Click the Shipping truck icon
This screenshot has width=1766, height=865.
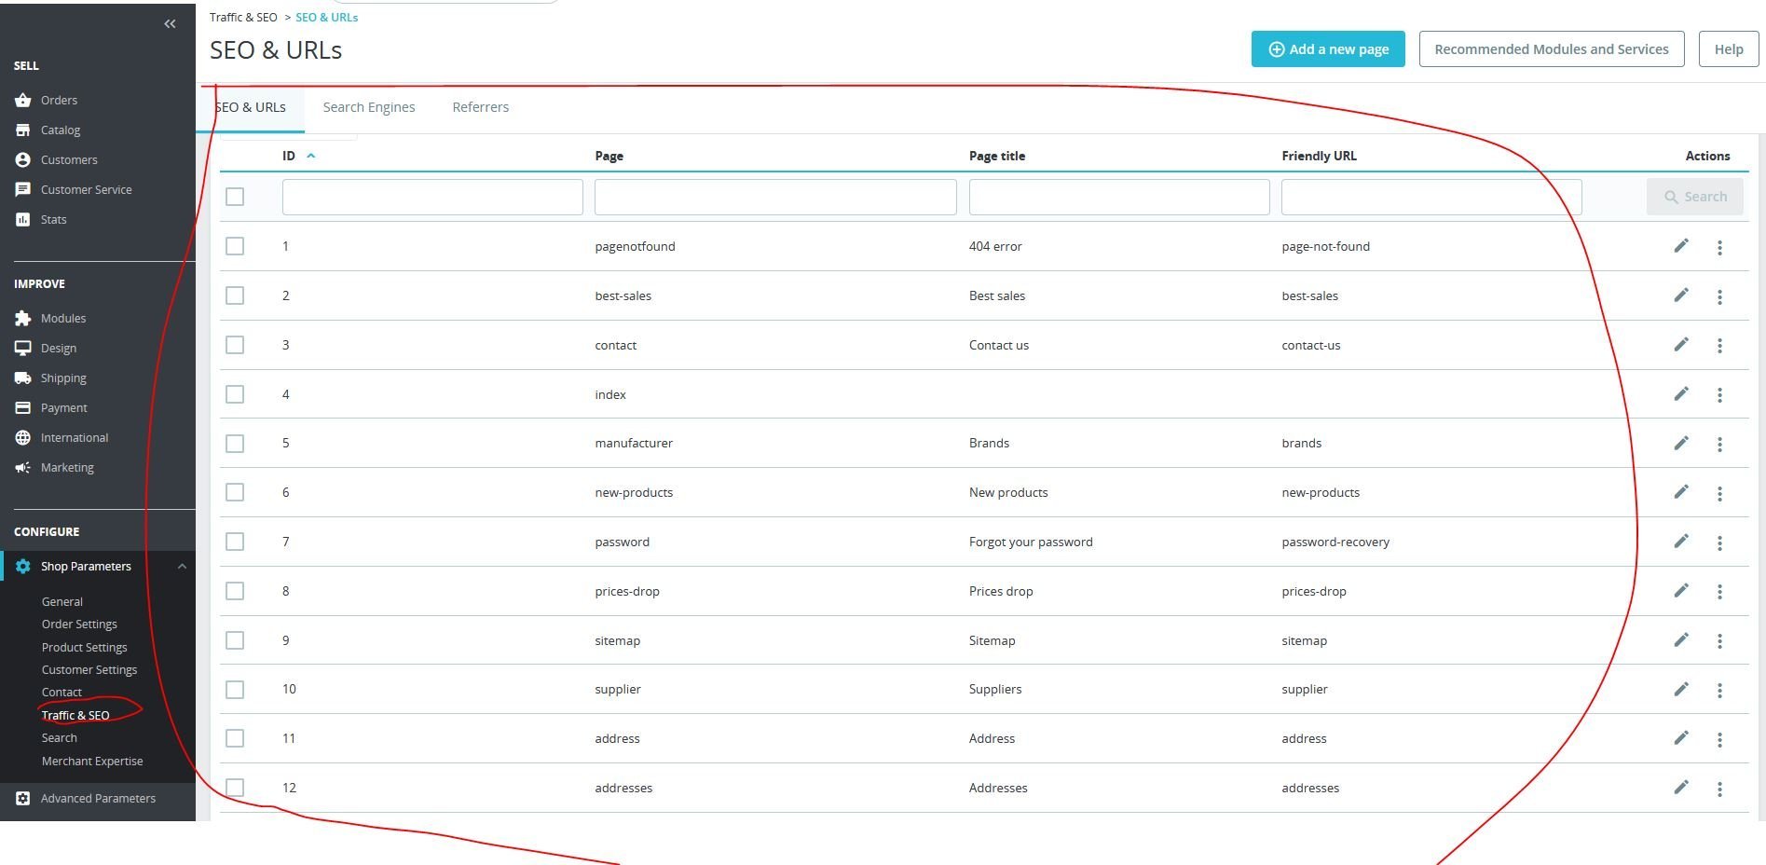(x=23, y=378)
